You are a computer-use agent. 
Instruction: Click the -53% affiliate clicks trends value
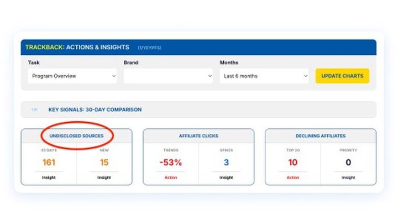pyautogui.click(x=171, y=162)
